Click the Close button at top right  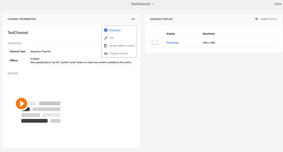278,4
